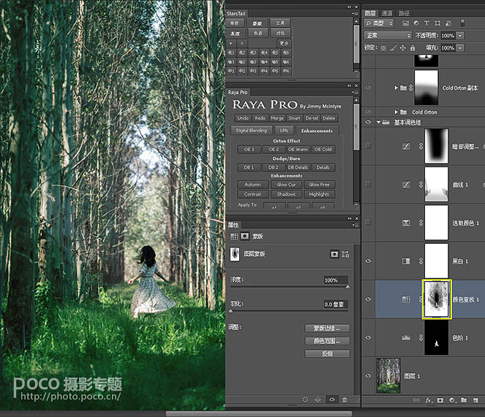485x417 pixels.
Task: Open the blend mode 正常 dropdown
Action: coord(388,36)
